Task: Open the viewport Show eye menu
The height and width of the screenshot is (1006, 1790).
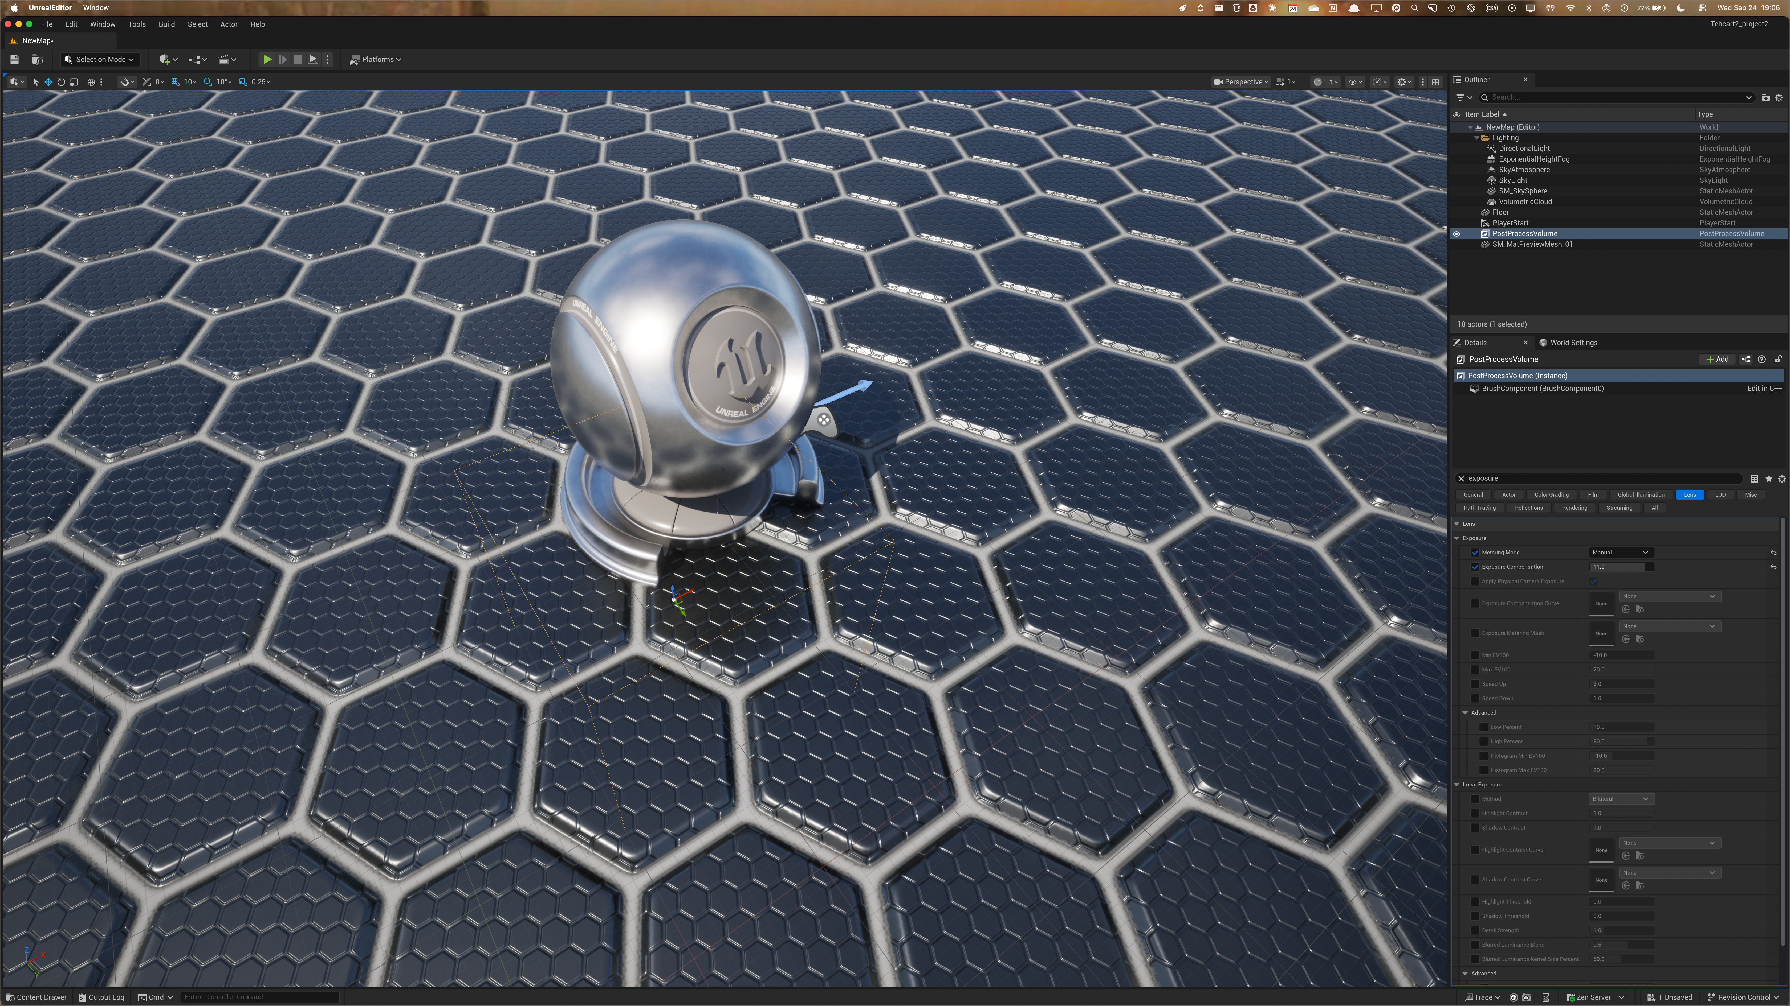Action: [x=1356, y=82]
